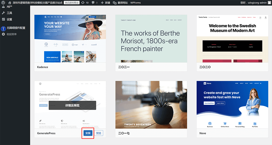This screenshot has height=145, width=272.
Task: Click the 二〇二一 theme name
Action: (x=124, y=67)
